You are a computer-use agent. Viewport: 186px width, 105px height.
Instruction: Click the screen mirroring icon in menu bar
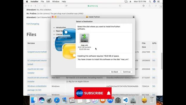click(126, 1)
